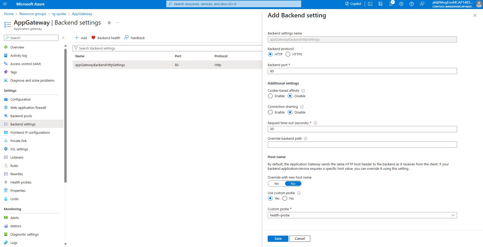Open the Azure portal hamburger menu

(5, 4)
